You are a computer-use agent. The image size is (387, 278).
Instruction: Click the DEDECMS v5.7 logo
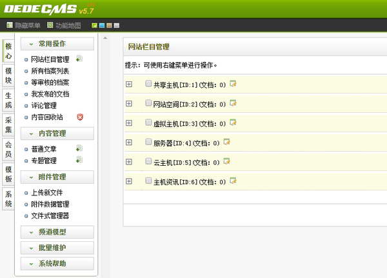[49, 9]
